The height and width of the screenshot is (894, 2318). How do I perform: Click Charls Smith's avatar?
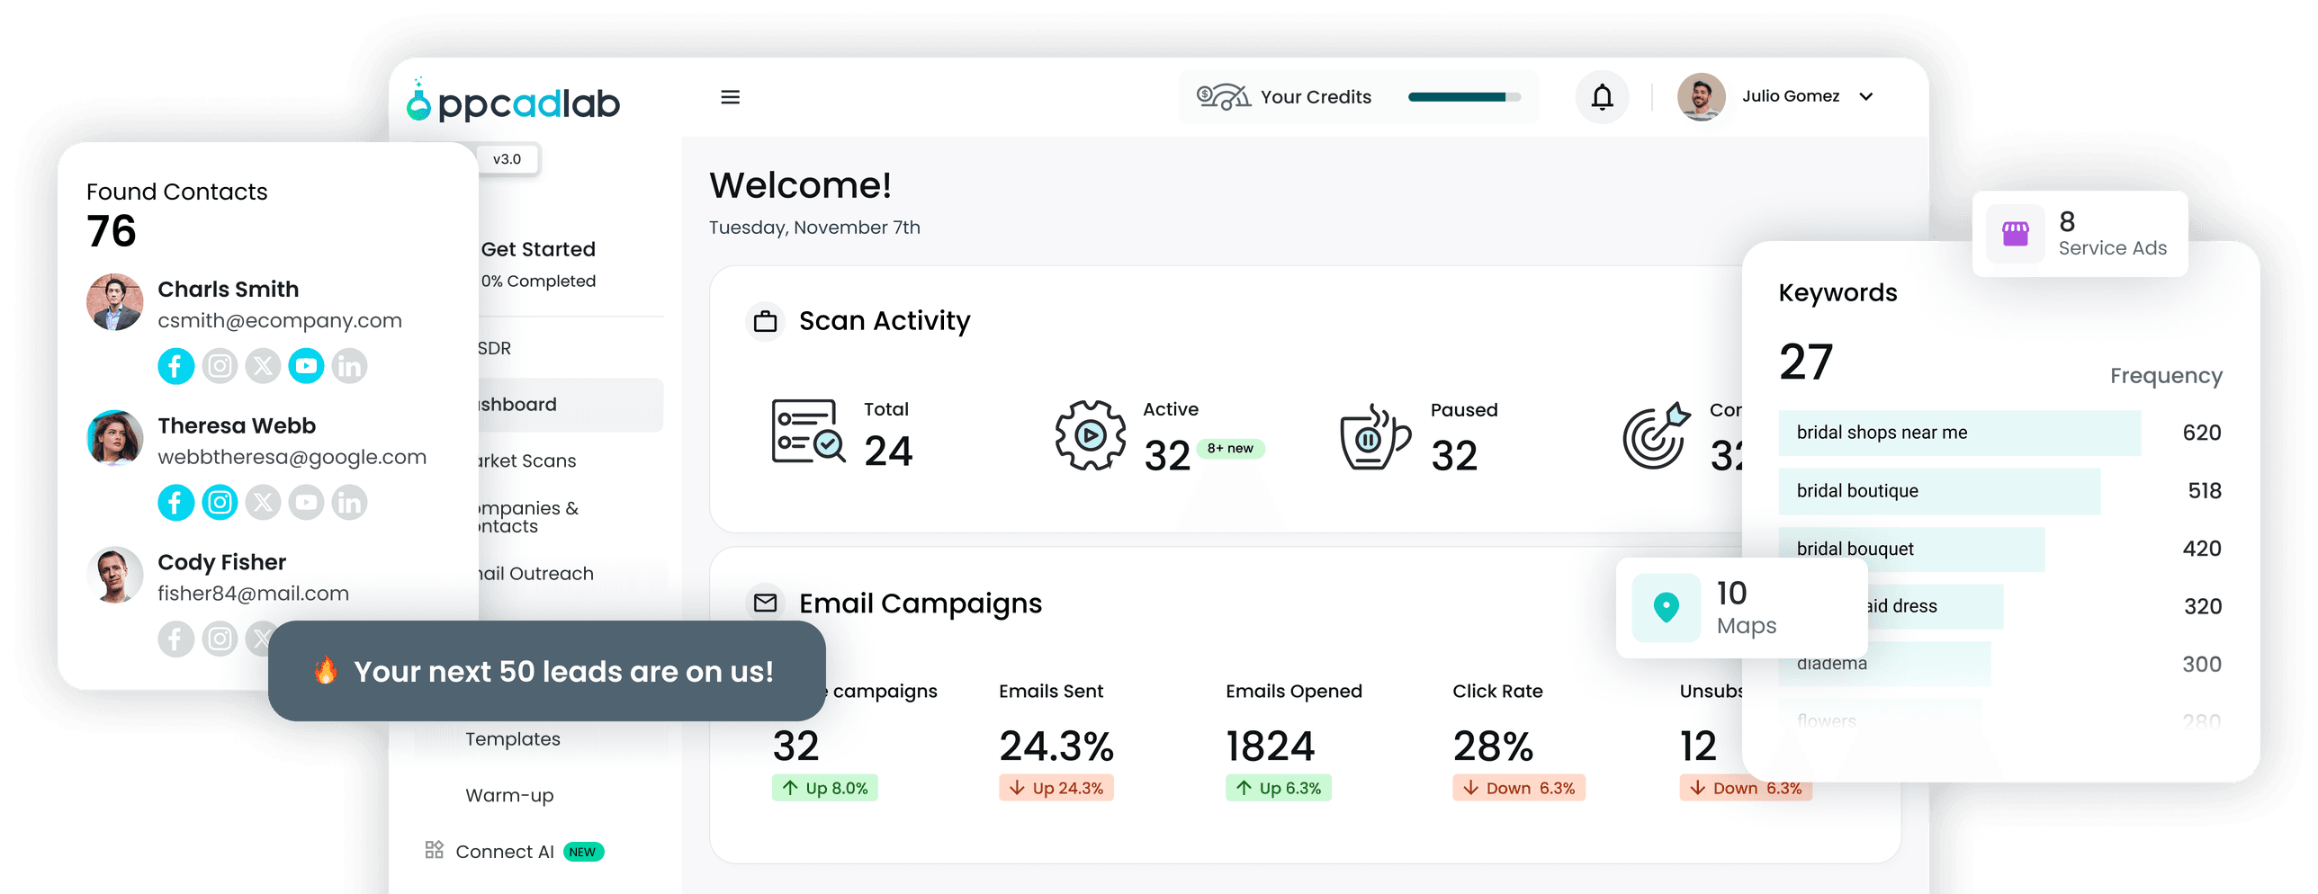click(114, 302)
